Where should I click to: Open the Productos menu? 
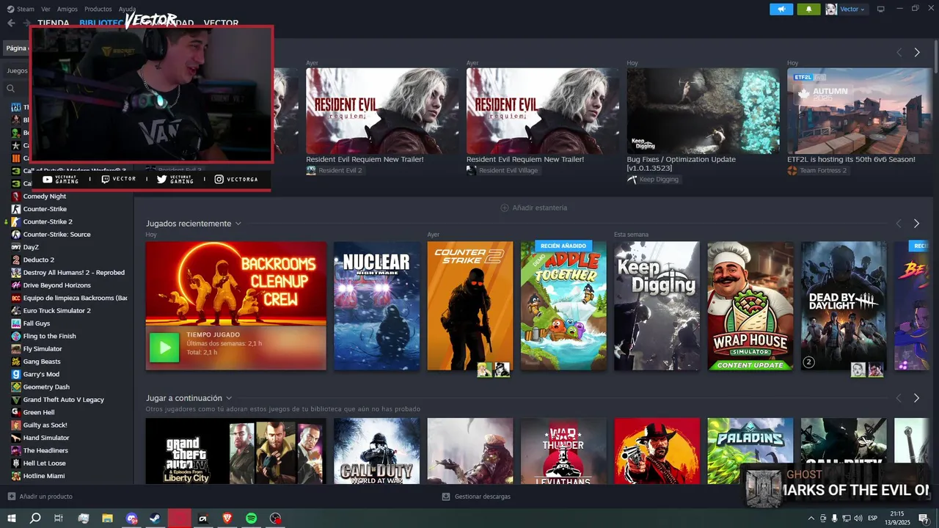(x=98, y=9)
